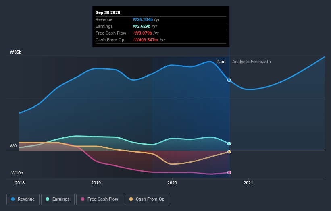The image size is (331, 211).
Task: Click the 2020 x-axis label
Action: pos(172,183)
